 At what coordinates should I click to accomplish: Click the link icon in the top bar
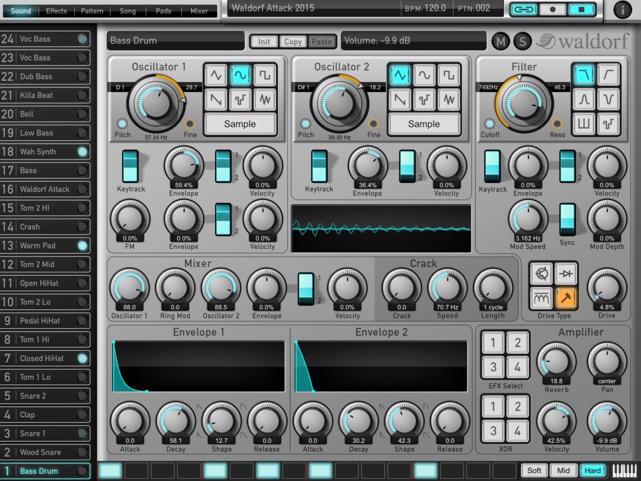coord(523,9)
